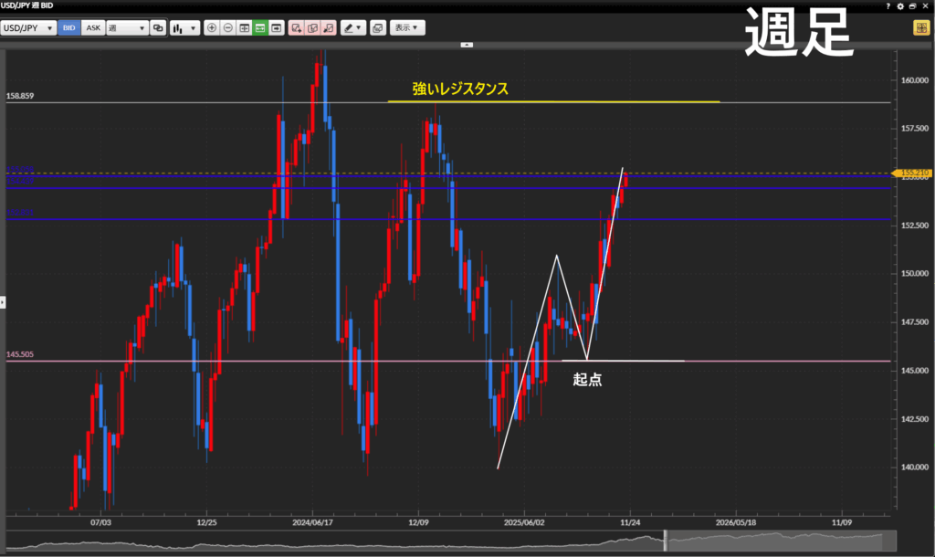Click the help question mark button
This screenshot has width=935, height=557.
click(x=888, y=6)
